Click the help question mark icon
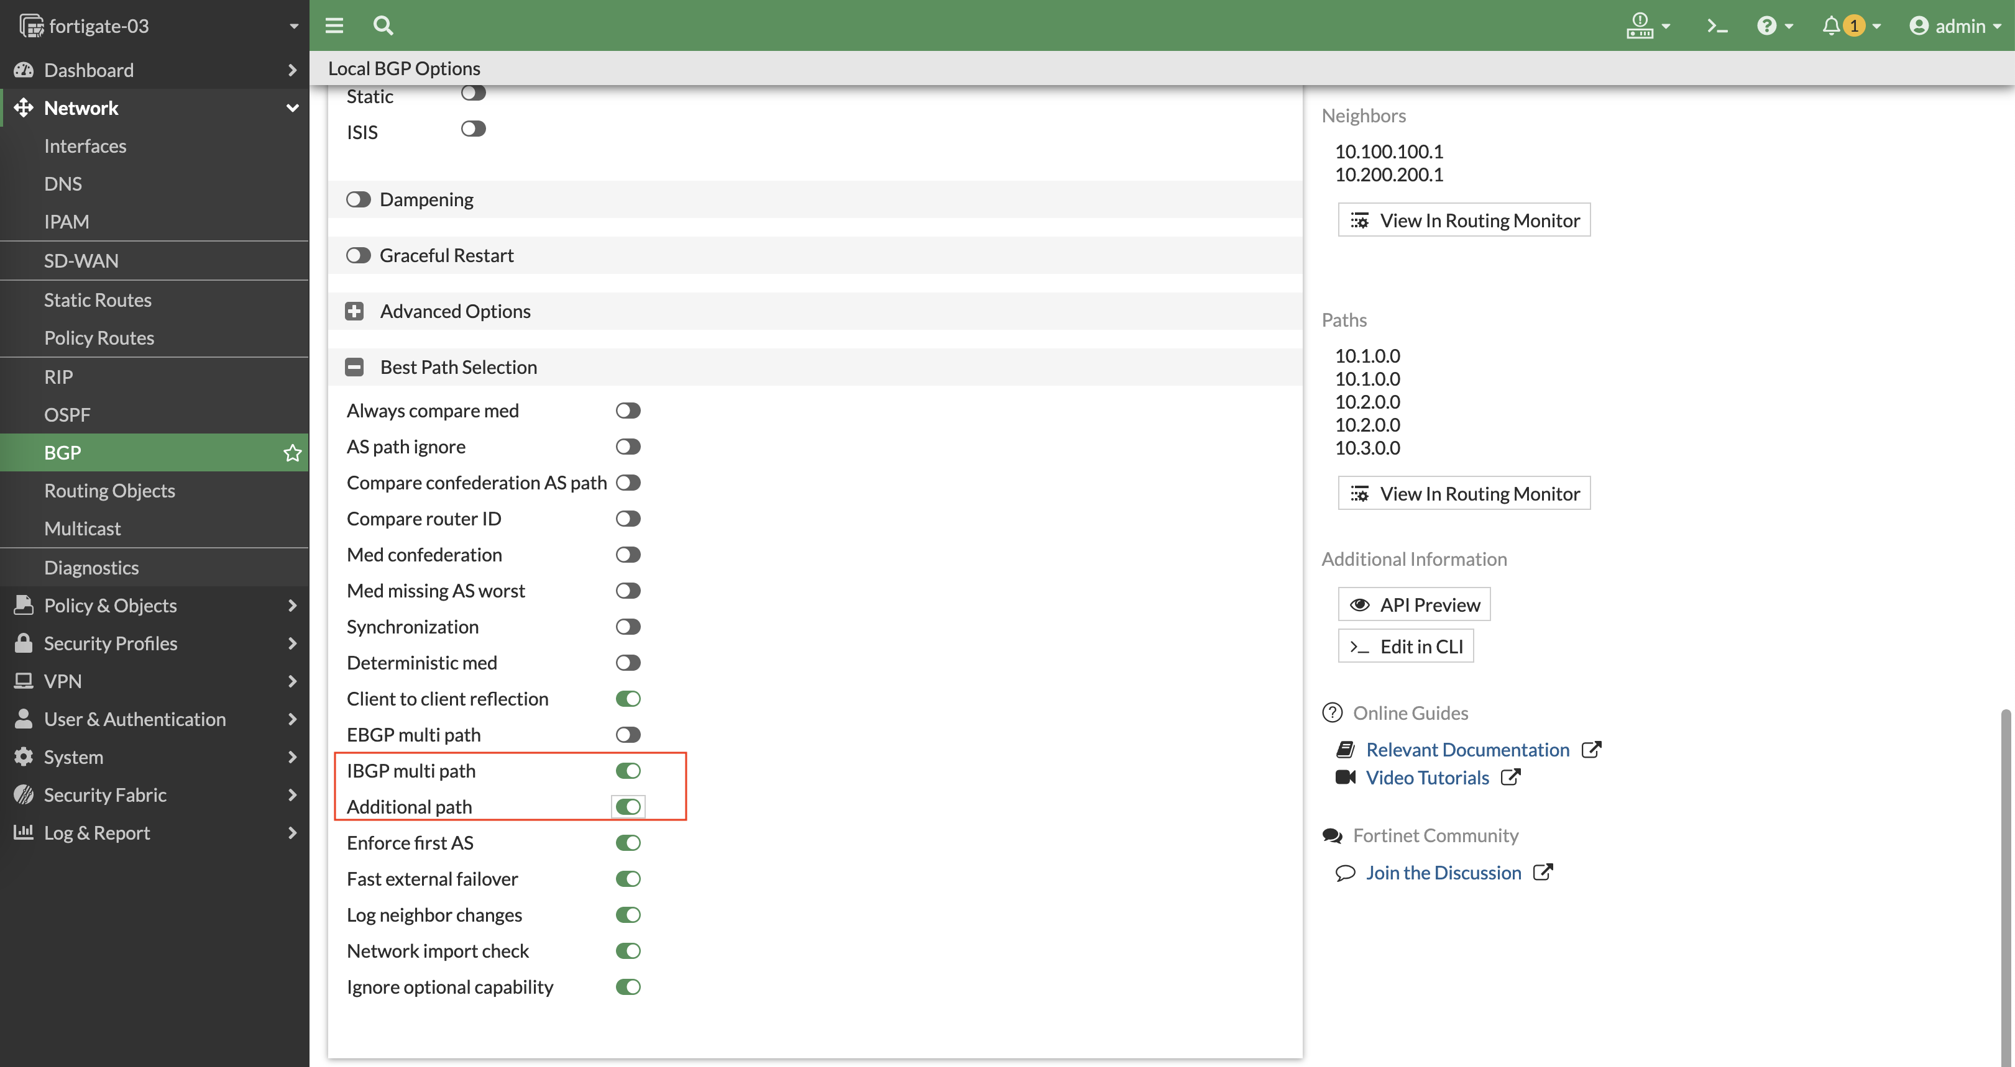 (x=1766, y=26)
